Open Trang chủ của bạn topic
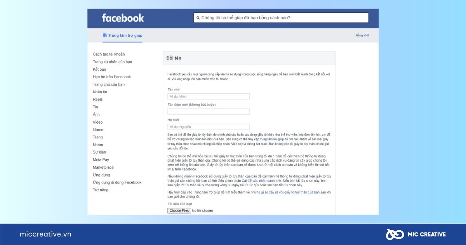This screenshot has height=245, width=466. pyautogui.click(x=109, y=84)
